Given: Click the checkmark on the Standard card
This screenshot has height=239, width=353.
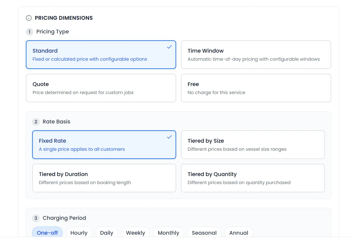Looking at the screenshot, I should tap(169, 47).
